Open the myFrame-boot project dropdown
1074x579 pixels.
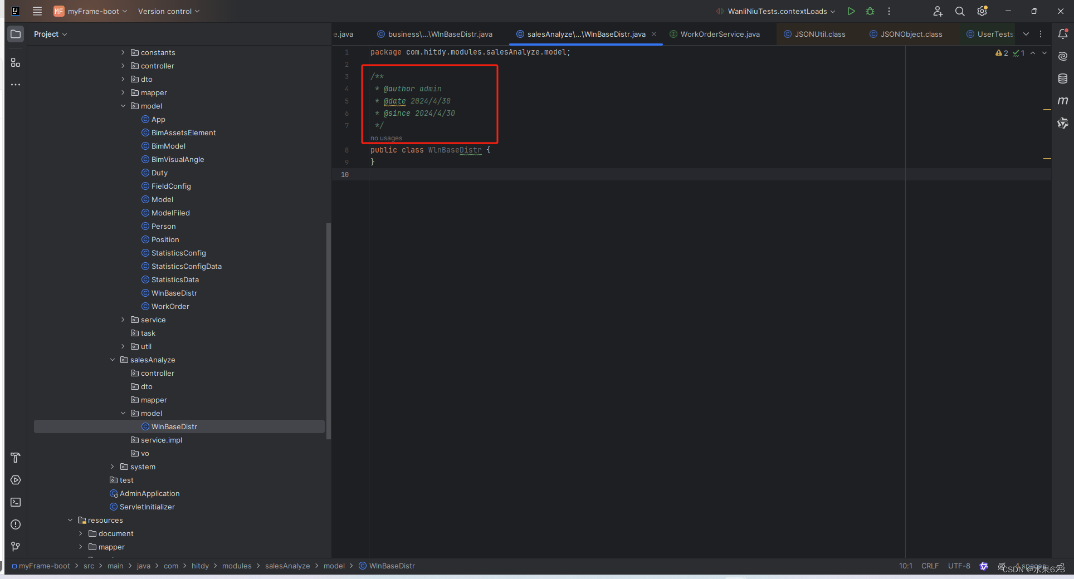[x=90, y=11]
